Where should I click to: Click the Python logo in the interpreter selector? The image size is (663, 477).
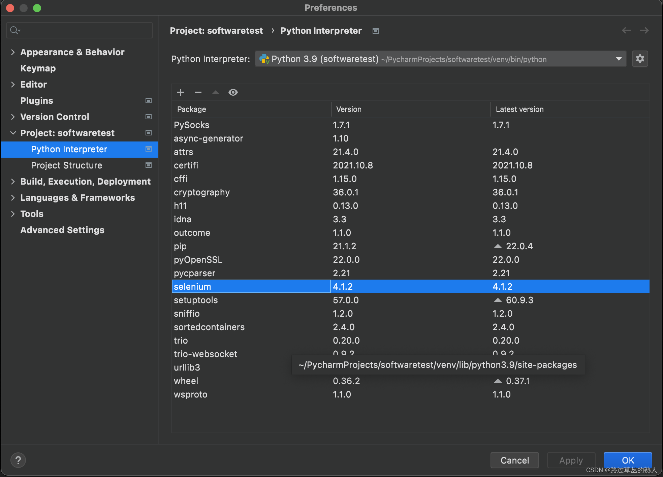coord(264,59)
